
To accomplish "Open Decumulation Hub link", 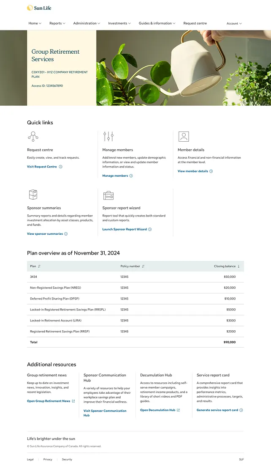I will (x=157, y=410).
